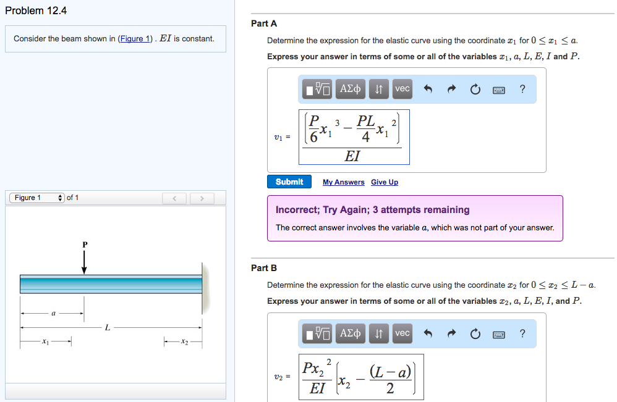Open My Answers link

point(344,182)
